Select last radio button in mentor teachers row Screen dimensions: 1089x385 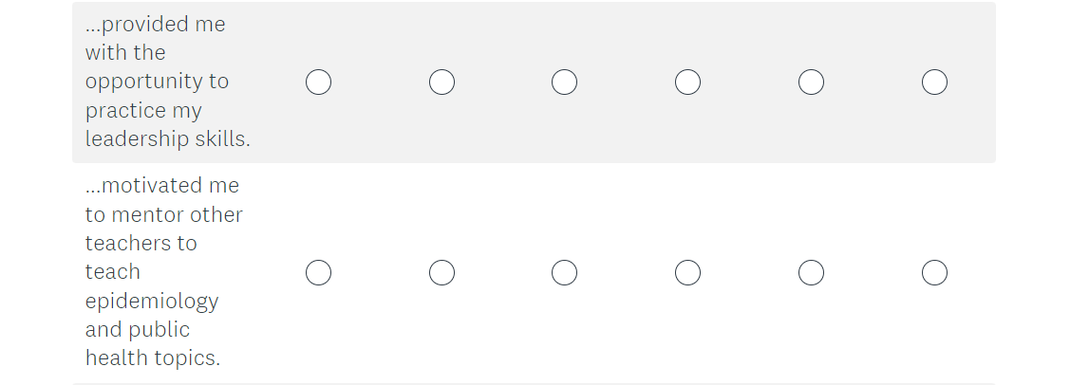934,273
